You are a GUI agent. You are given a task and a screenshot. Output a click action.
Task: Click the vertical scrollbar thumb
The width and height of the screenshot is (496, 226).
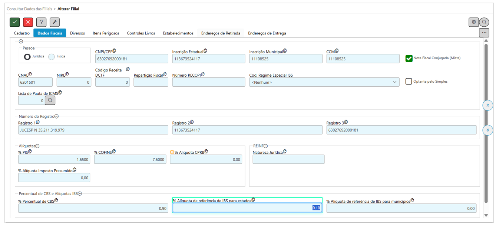coord(486,123)
